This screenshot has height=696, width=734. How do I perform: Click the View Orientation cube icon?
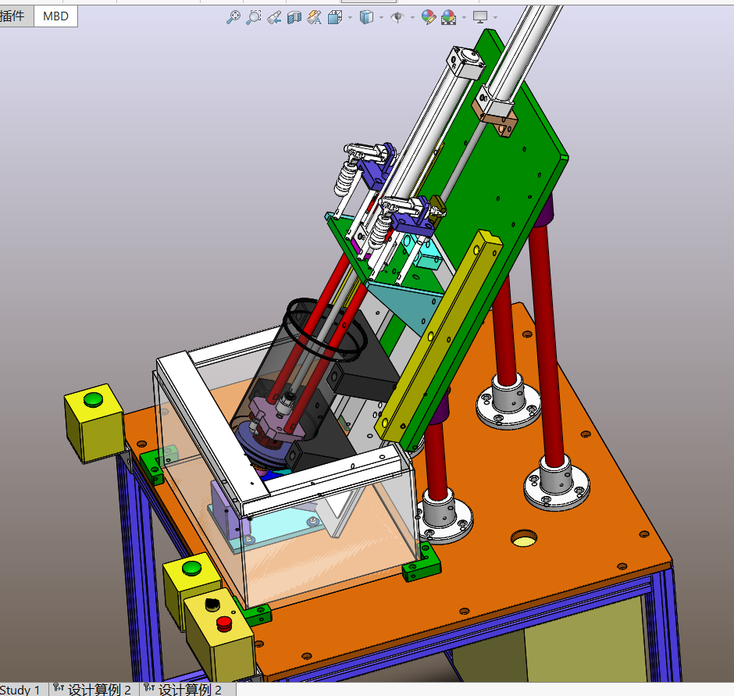[x=335, y=17]
